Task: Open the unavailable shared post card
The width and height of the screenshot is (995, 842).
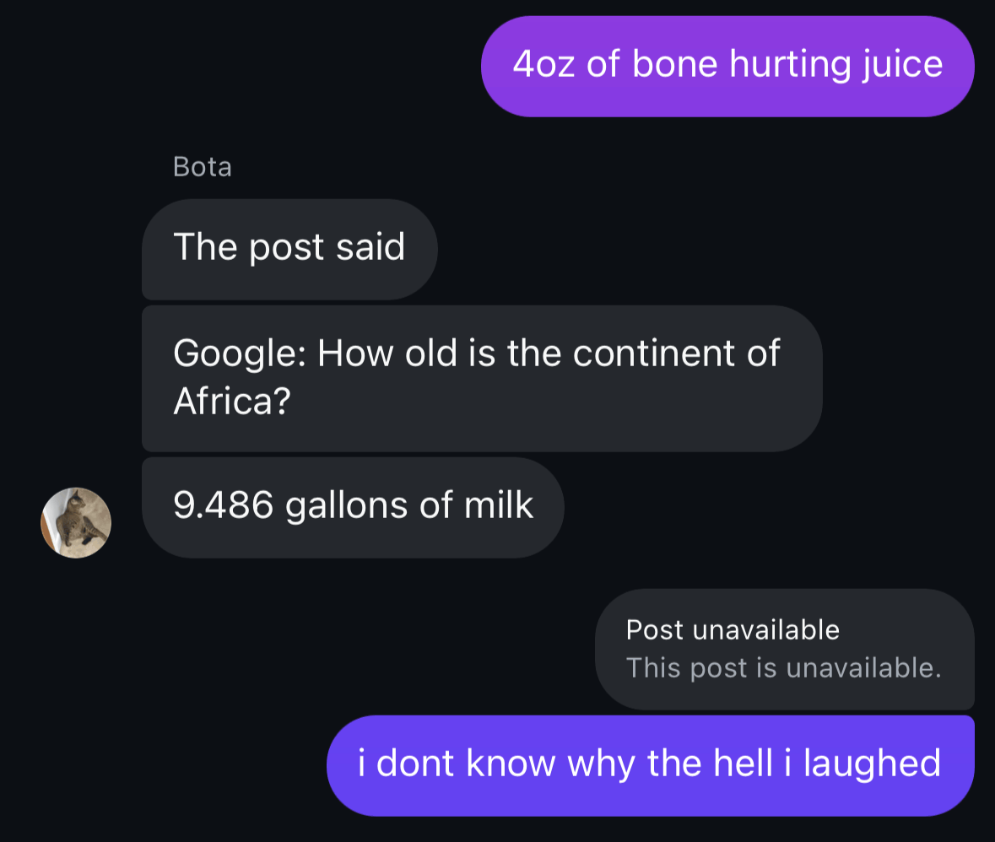Action: pyautogui.click(x=784, y=649)
